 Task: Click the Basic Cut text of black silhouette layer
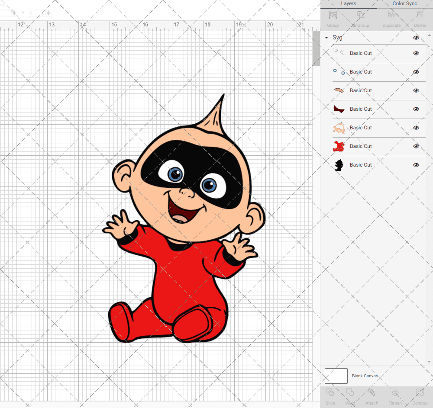click(x=361, y=165)
